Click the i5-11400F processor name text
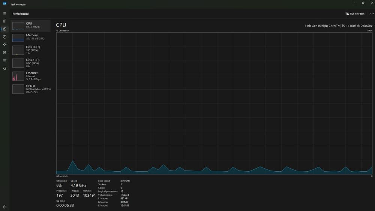This screenshot has height=211, width=375. (338, 26)
